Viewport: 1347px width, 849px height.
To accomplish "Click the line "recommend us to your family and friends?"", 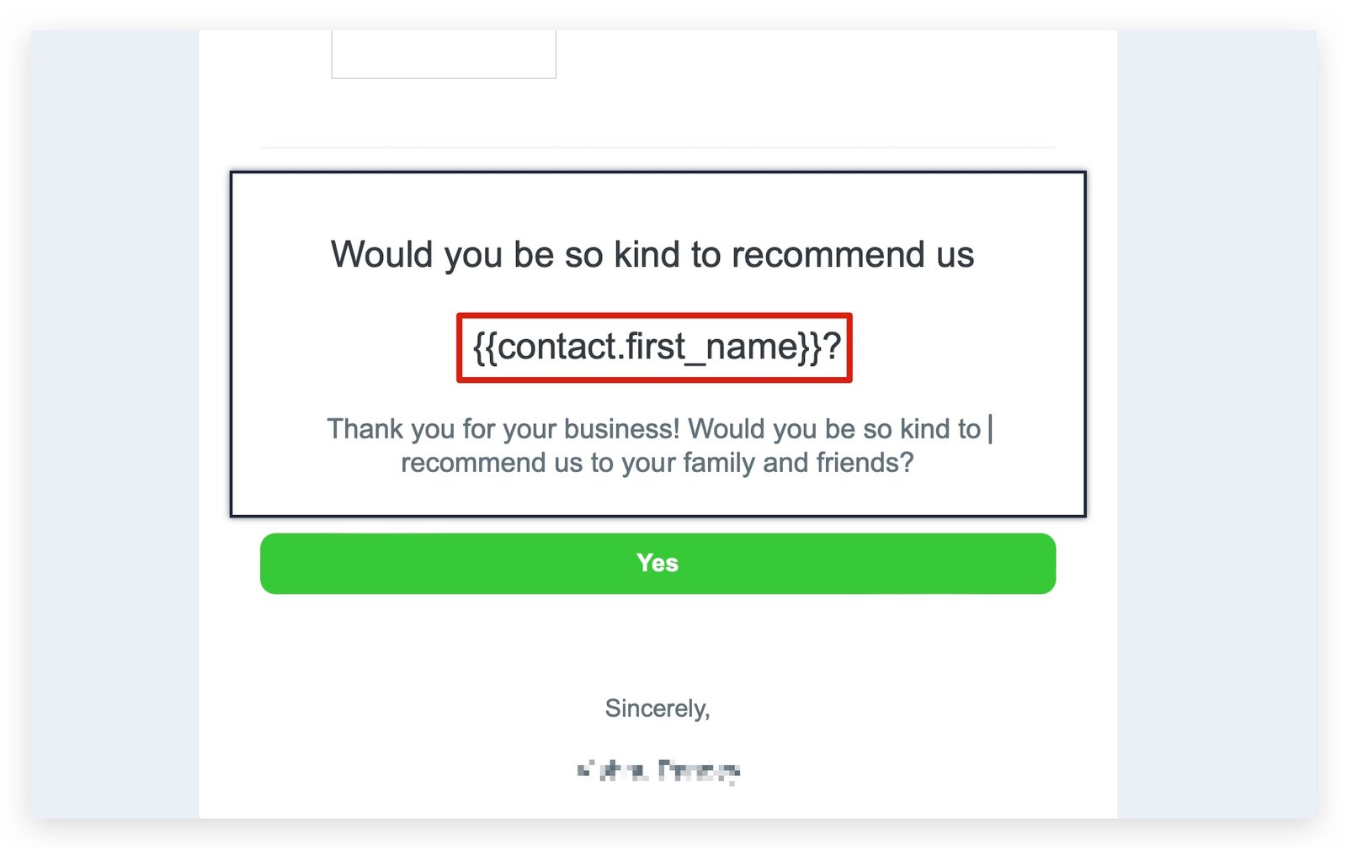I will tap(657, 463).
